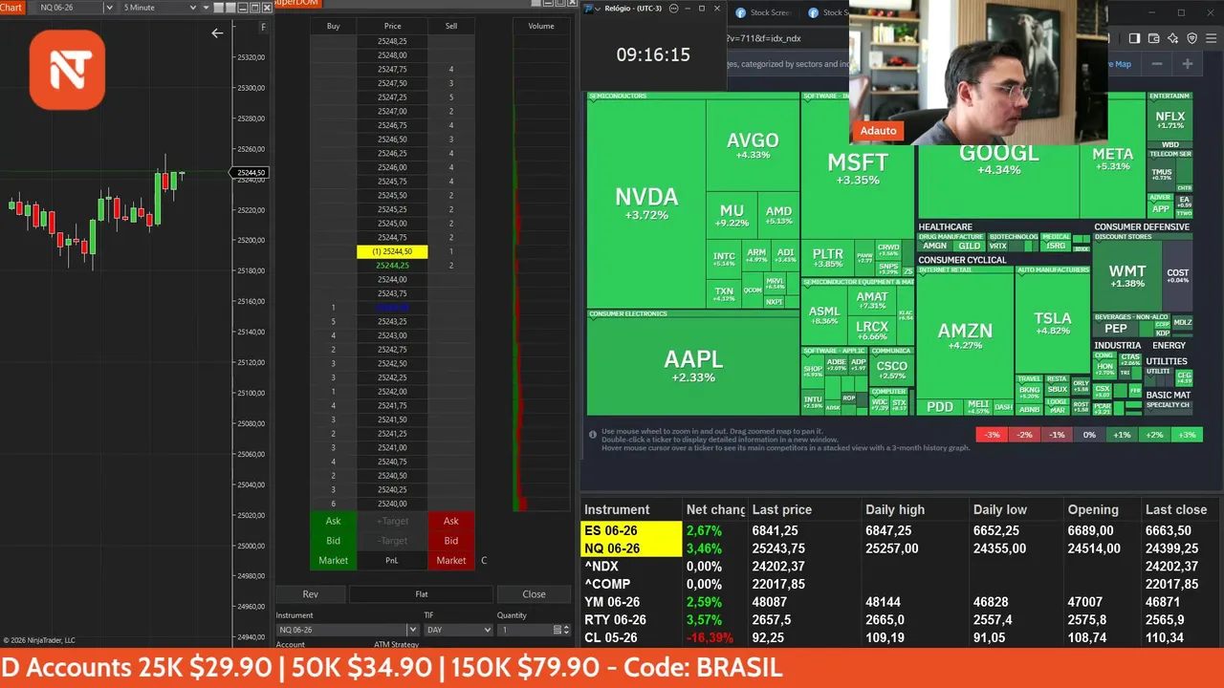This screenshot has width=1224, height=688.
Task: Select the NQ 06-26 row in the watchlist
Action: pyautogui.click(x=902, y=548)
